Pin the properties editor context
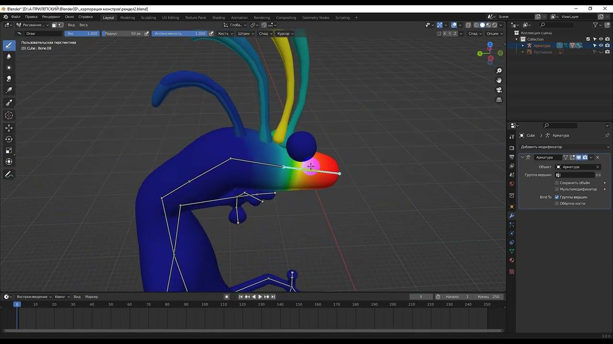 point(607,135)
